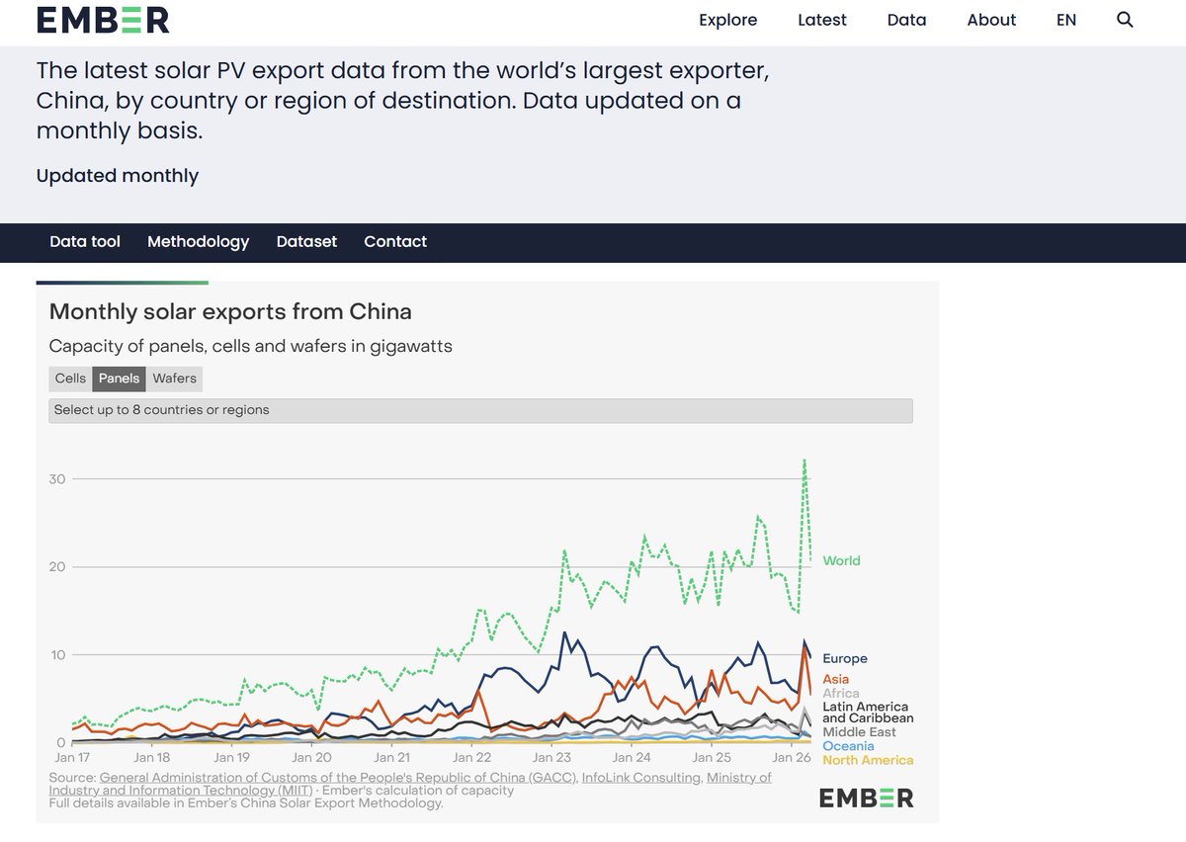The width and height of the screenshot is (1186, 842).
Task: Open the About menu item
Action: tap(991, 20)
